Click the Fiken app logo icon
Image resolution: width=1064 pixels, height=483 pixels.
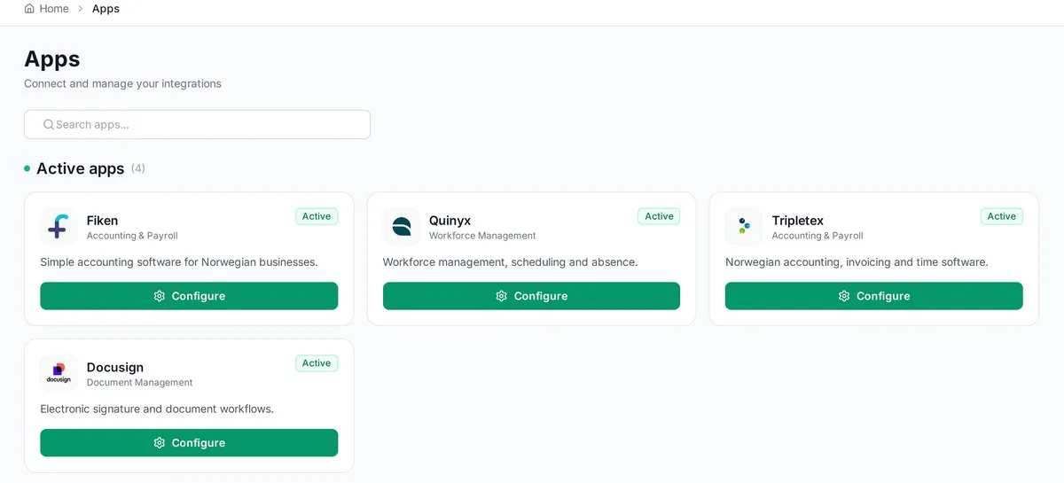coord(59,227)
